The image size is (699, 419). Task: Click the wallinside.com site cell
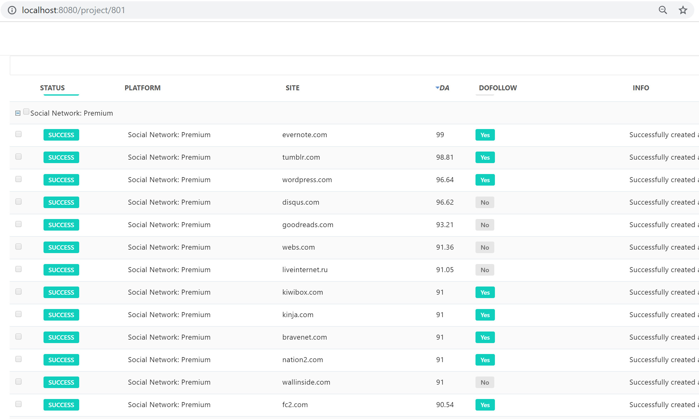[306, 382]
